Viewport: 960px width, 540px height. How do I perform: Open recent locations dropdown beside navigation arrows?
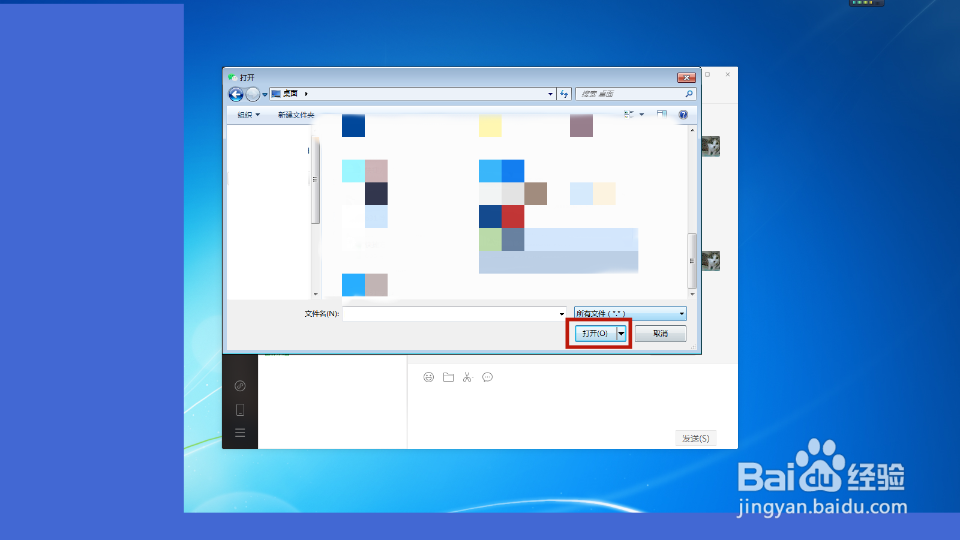click(x=265, y=94)
